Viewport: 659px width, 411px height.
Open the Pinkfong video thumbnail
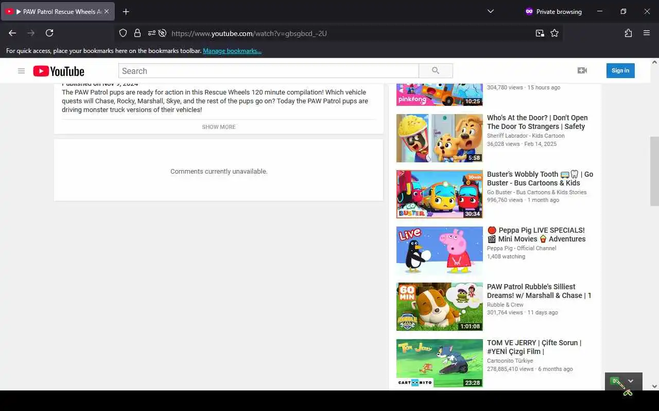pyautogui.click(x=440, y=94)
